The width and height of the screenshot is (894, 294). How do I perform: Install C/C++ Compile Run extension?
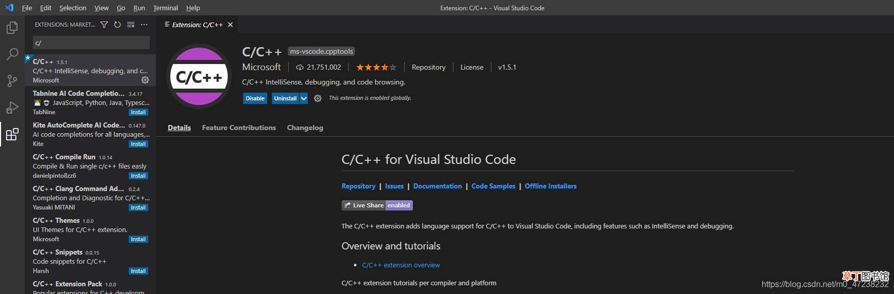[138, 176]
